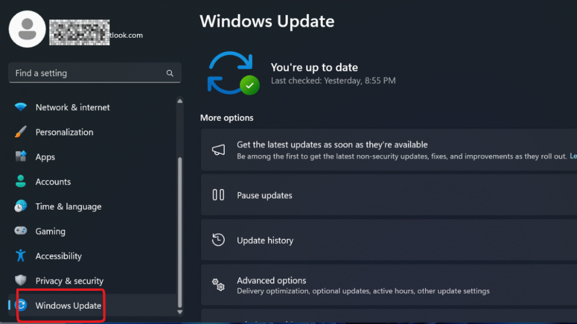Click the Windows Update sidebar sync icon
Image resolution: width=577 pixels, height=324 pixels.
(21, 305)
